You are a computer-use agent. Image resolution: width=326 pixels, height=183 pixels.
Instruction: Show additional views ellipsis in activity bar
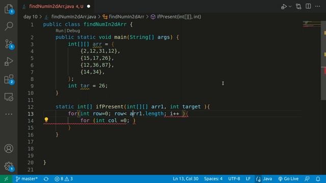click(x=9, y=114)
